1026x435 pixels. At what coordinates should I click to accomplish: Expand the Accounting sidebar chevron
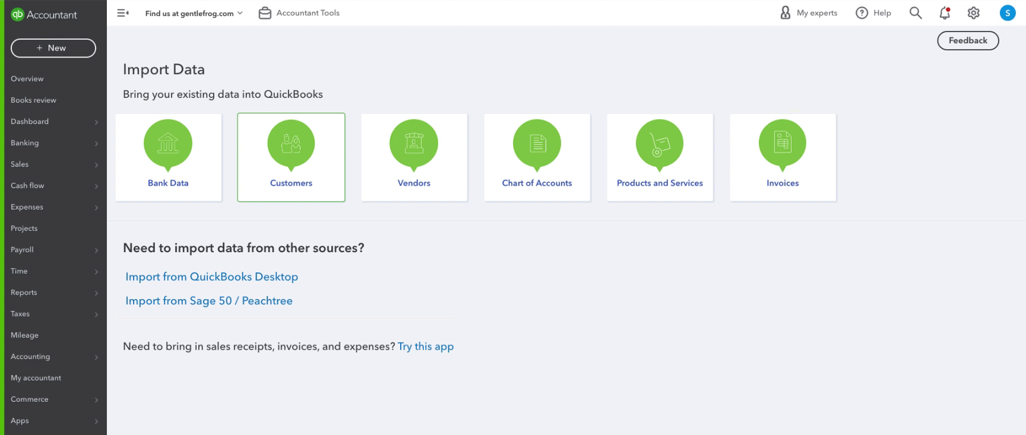pos(96,357)
